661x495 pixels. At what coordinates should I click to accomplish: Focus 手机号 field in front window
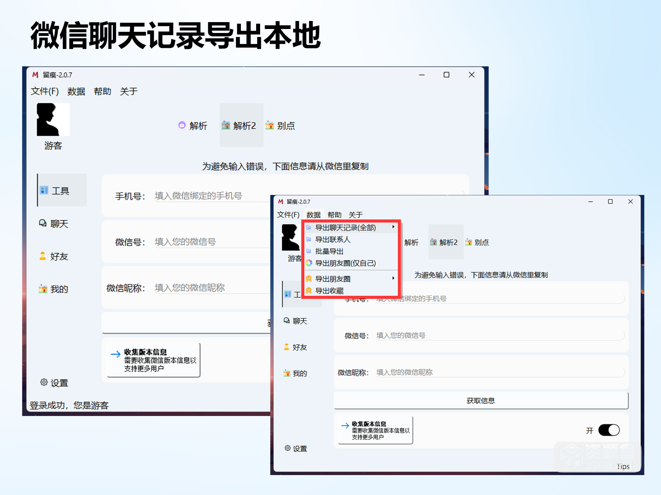(x=500, y=299)
